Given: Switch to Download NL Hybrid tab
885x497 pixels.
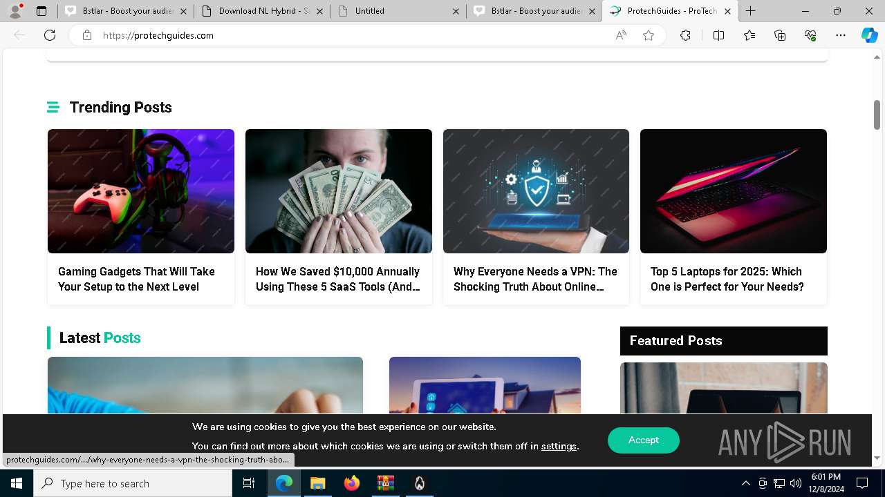Looking at the screenshot, I should [261, 11].
